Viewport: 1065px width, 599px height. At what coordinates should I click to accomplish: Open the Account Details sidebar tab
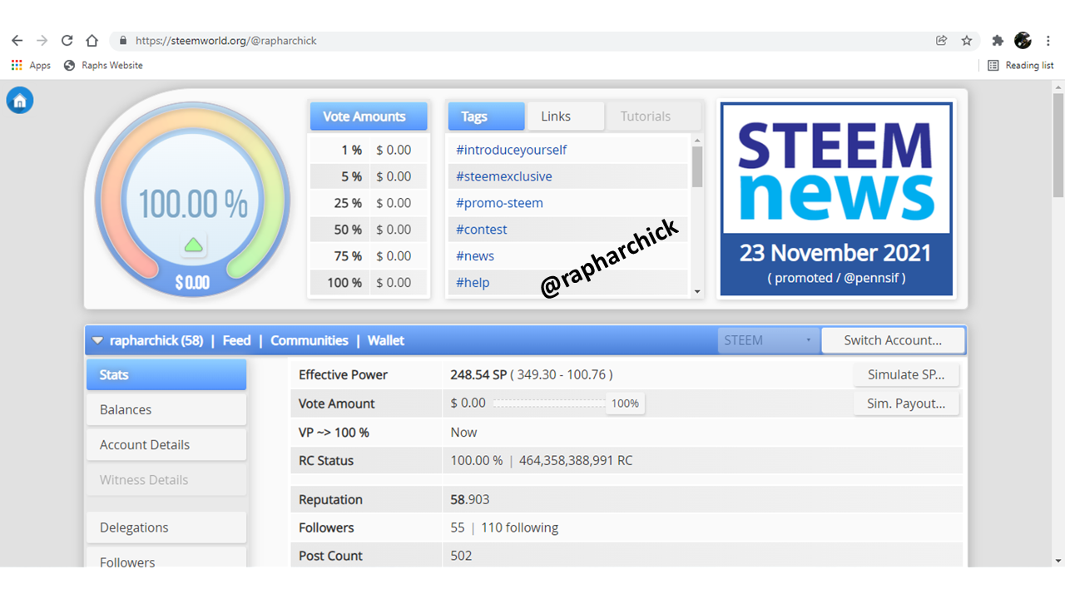[x=166, y=444]
